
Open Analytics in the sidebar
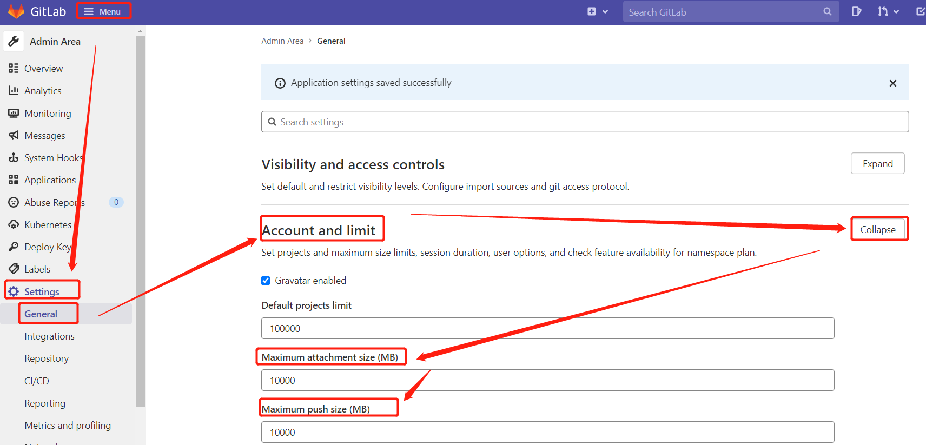click(x=43, y=91)
